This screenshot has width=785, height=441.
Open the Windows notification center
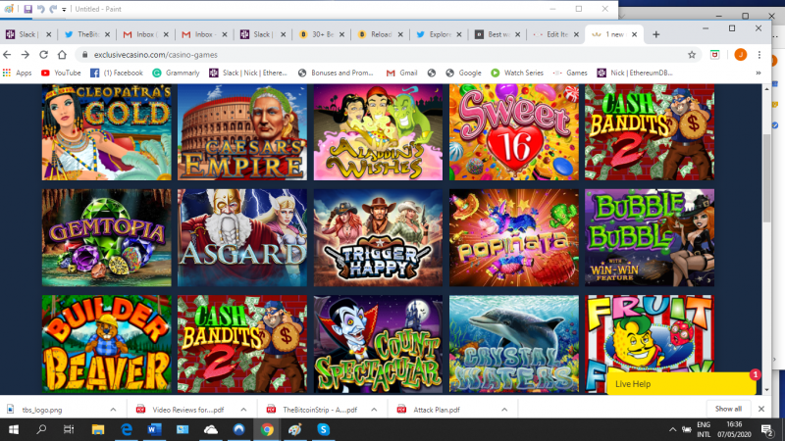[x=766, y=429]
